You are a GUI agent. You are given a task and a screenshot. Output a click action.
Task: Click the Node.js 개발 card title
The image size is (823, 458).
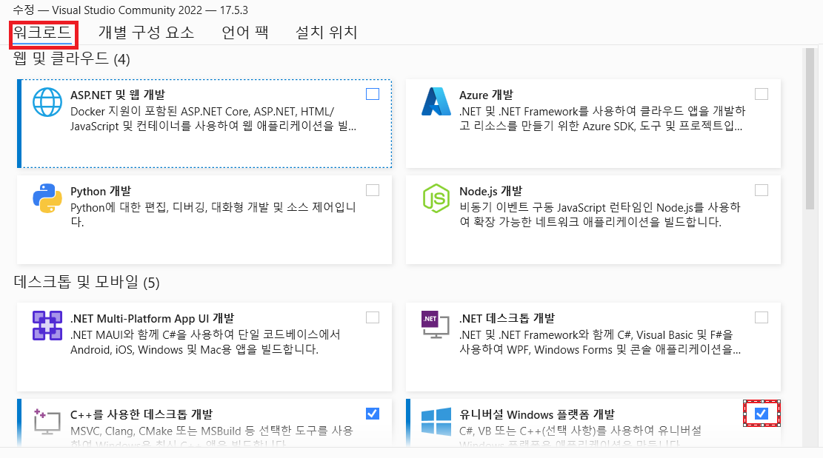(490, 192)
